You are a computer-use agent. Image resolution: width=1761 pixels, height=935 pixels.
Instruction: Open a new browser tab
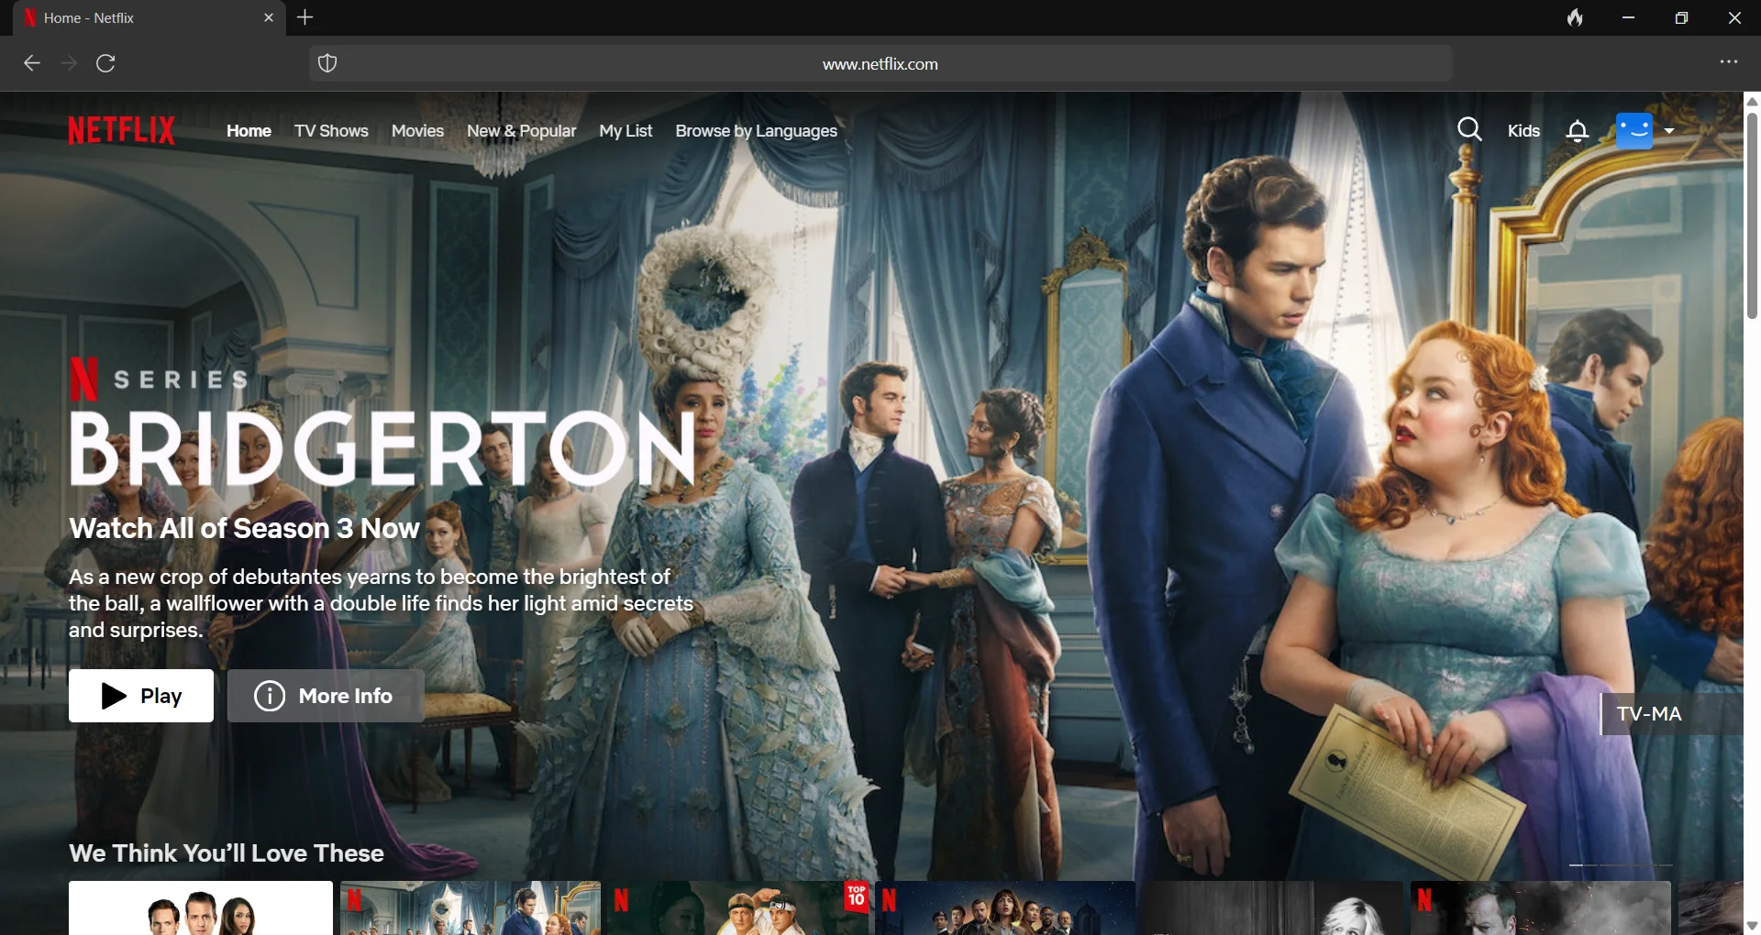pos(305,17)
